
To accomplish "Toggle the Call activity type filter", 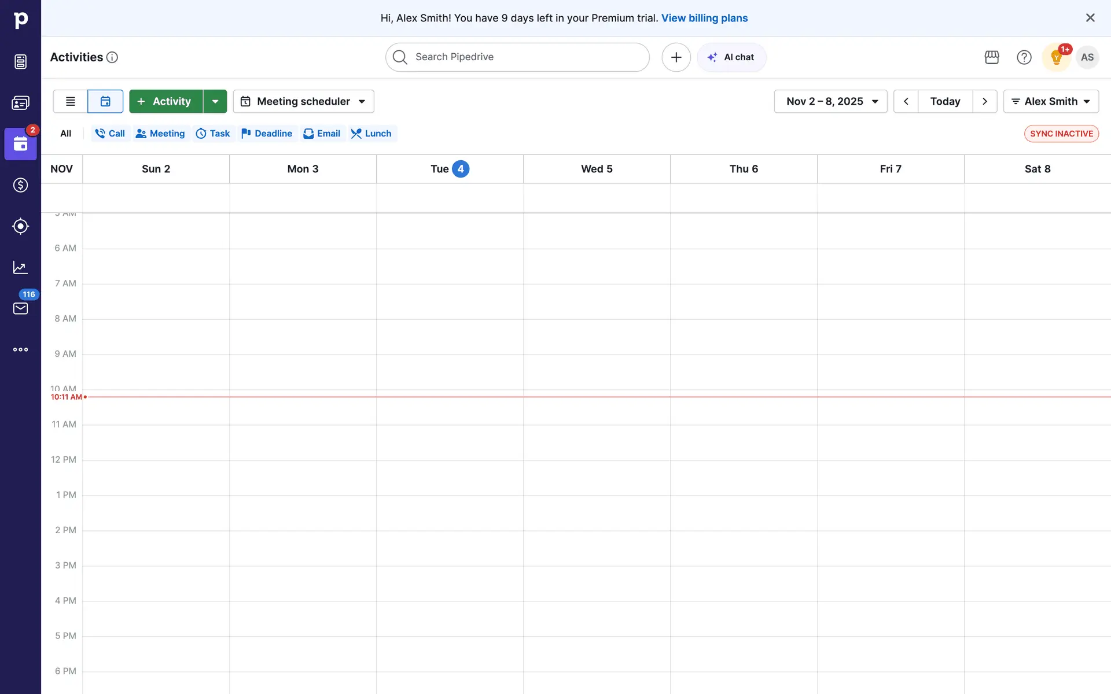I will pos(110,134).
